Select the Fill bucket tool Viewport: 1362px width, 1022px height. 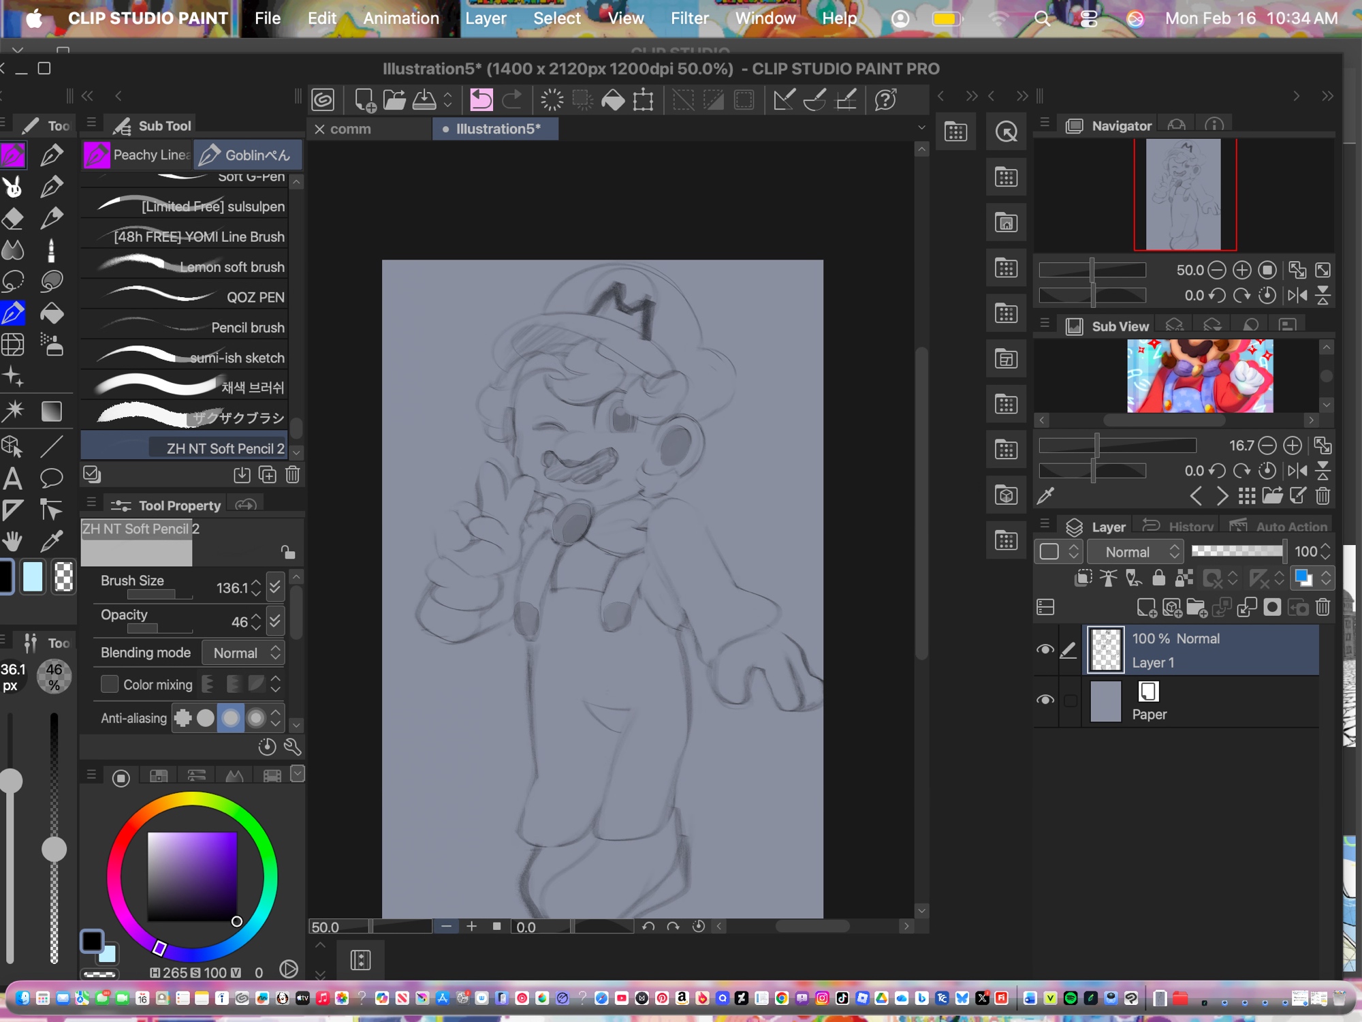point(52,313)
